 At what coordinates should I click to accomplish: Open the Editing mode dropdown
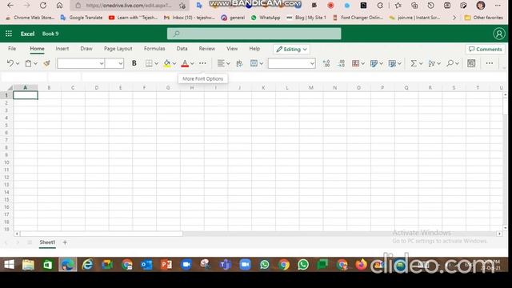291,50
